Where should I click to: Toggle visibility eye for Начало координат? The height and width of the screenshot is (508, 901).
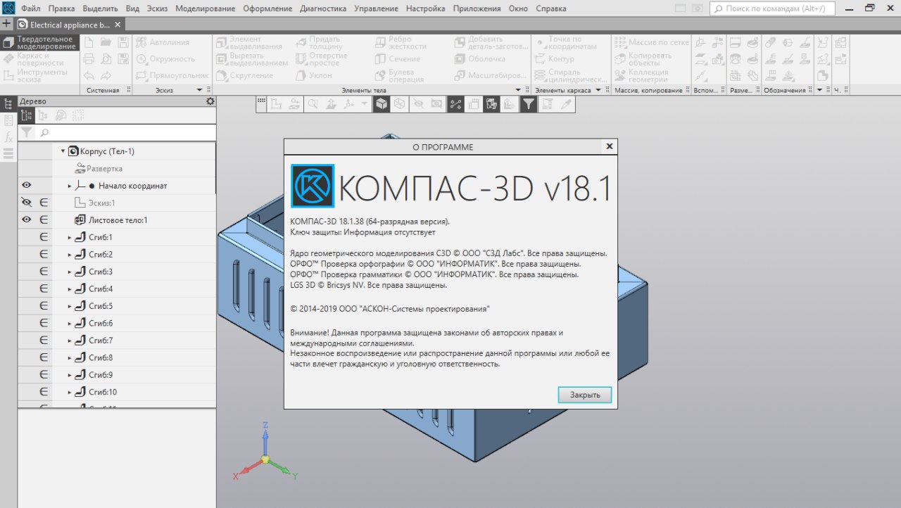[26, 186]
